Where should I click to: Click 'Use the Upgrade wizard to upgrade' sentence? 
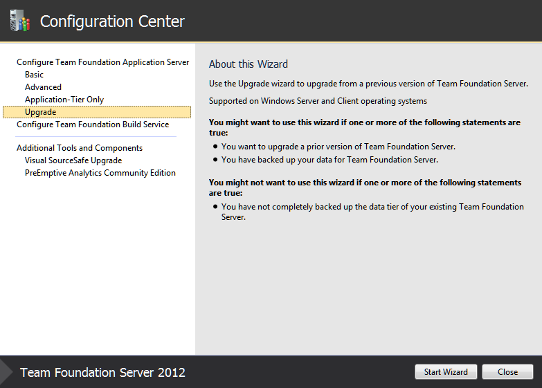[368, 84]
